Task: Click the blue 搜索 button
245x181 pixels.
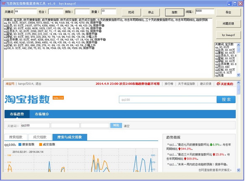Action: 226,99
